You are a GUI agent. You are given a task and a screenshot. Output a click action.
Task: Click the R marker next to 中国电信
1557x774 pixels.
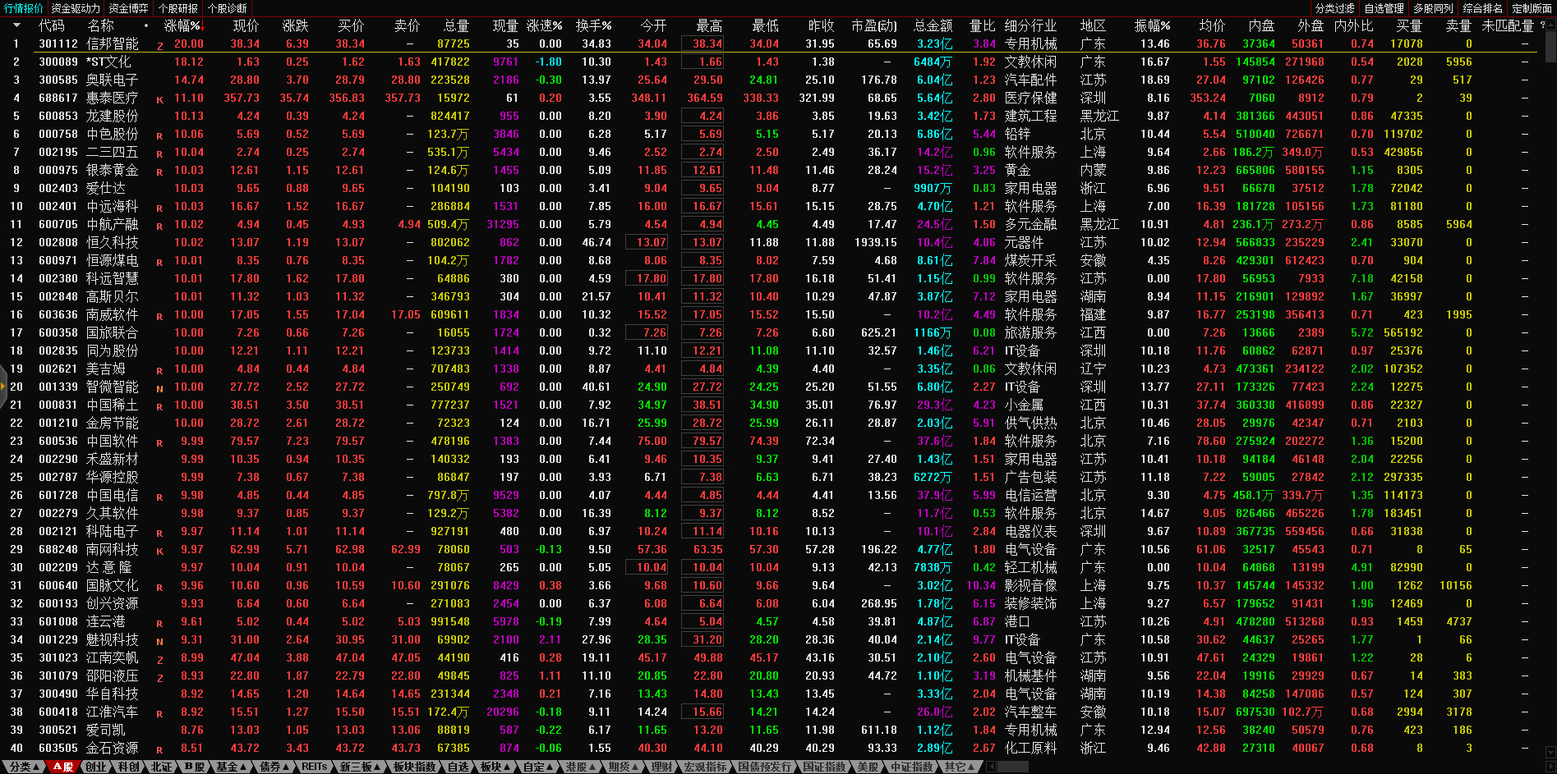(x=160, y=497)
